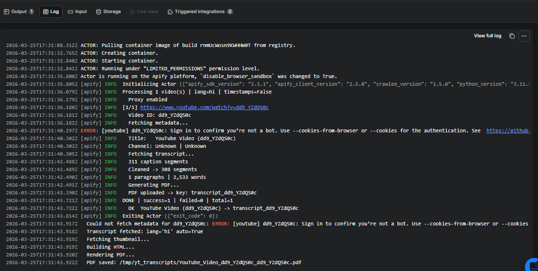Select the 'Rendering PDF...' log line
Viewport: 538px width, 271px height.
tap(70, 255)
